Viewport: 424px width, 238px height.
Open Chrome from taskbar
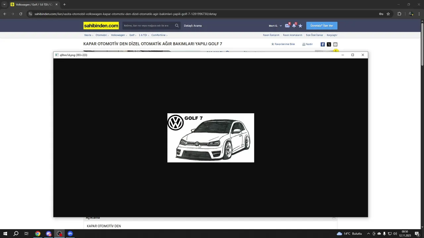point(38,234)
